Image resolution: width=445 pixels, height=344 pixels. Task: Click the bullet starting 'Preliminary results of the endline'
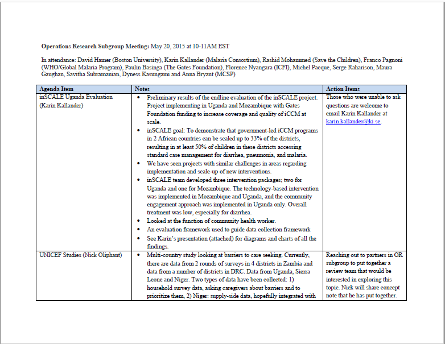[x=232, y=110]
